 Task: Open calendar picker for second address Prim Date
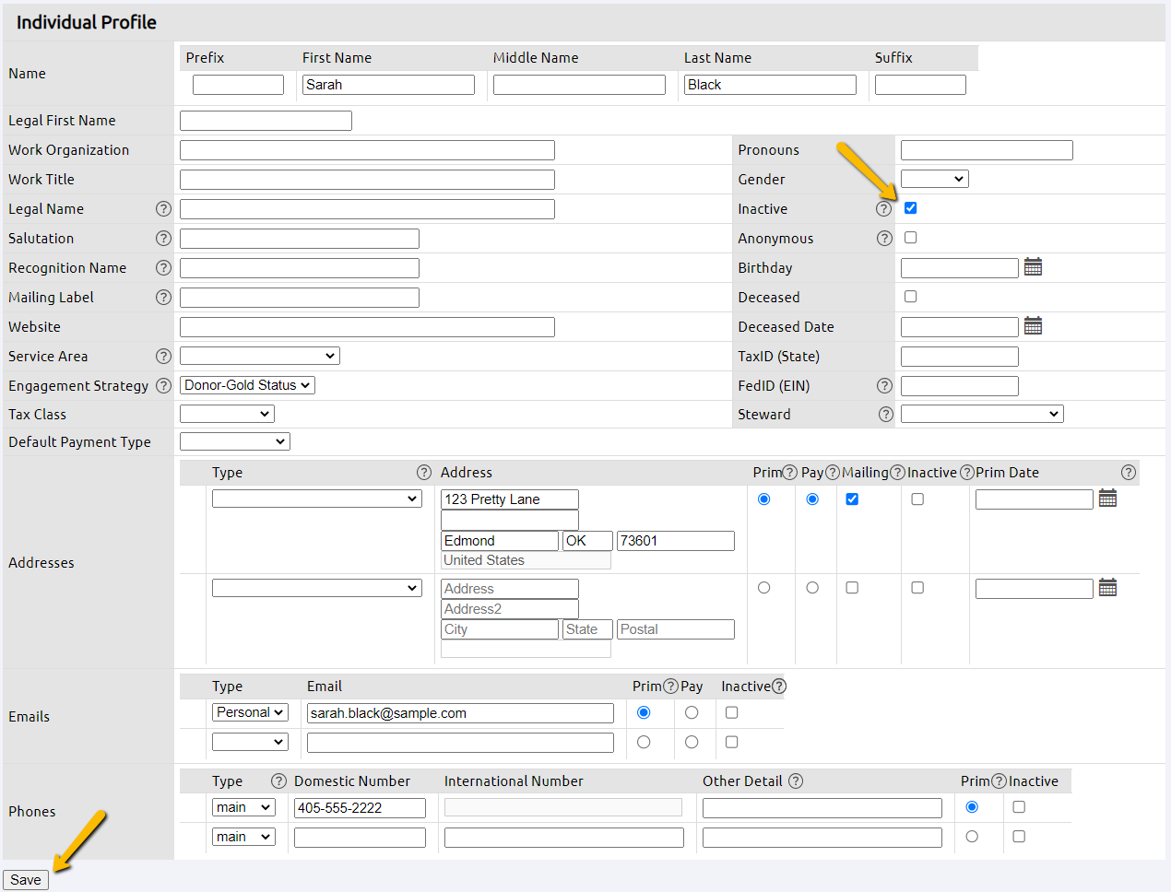point(1107,587)
